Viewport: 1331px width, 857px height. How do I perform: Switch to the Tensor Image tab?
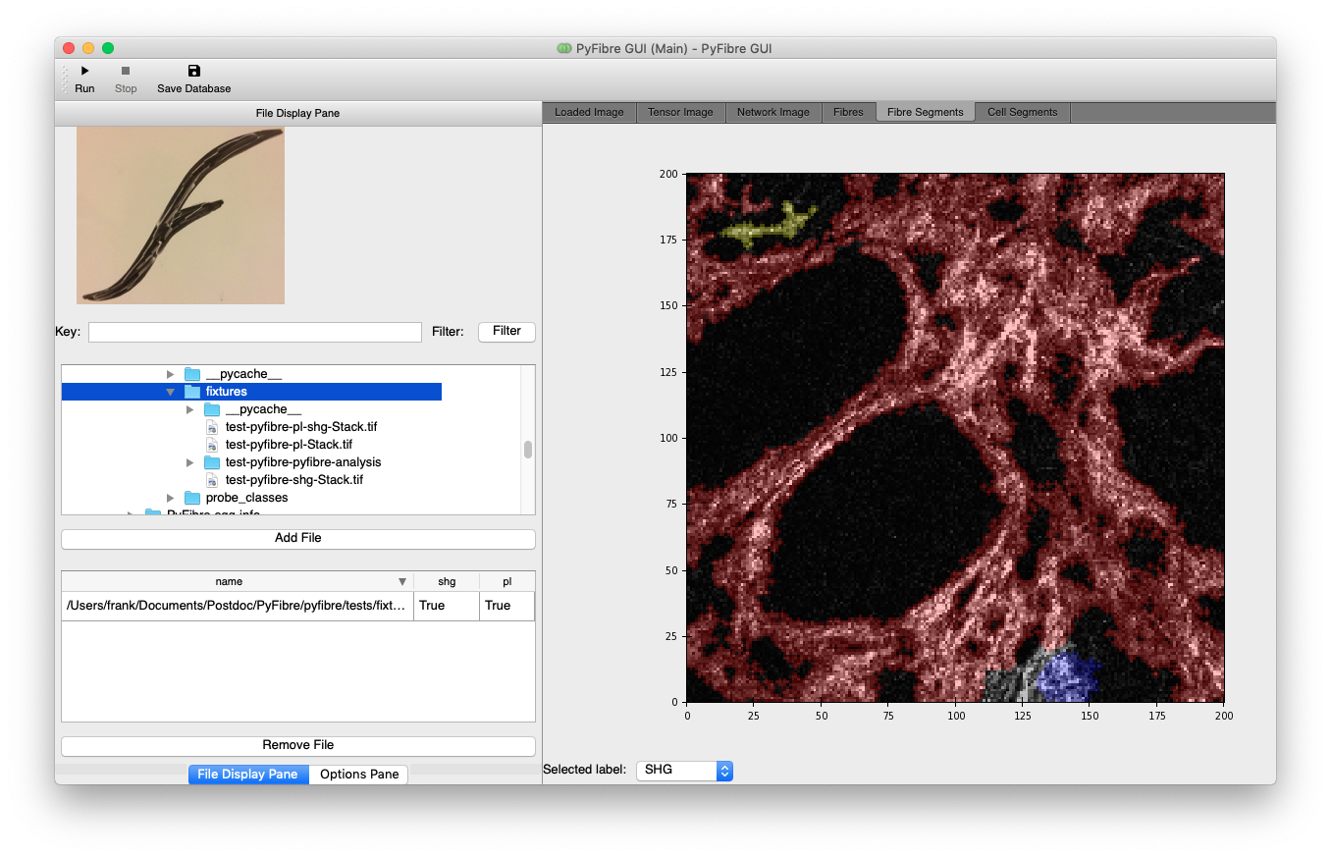[680, 112]
